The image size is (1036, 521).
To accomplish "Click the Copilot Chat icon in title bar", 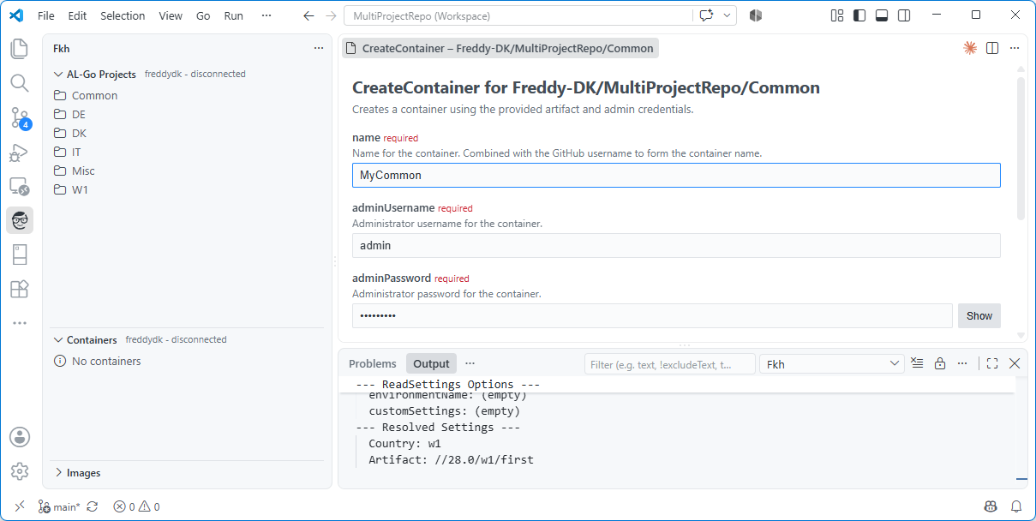I will click(x=706, y=15).
